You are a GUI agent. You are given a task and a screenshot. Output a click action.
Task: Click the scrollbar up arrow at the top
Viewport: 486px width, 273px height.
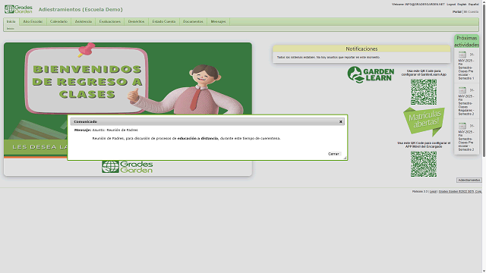click(484, 2)
